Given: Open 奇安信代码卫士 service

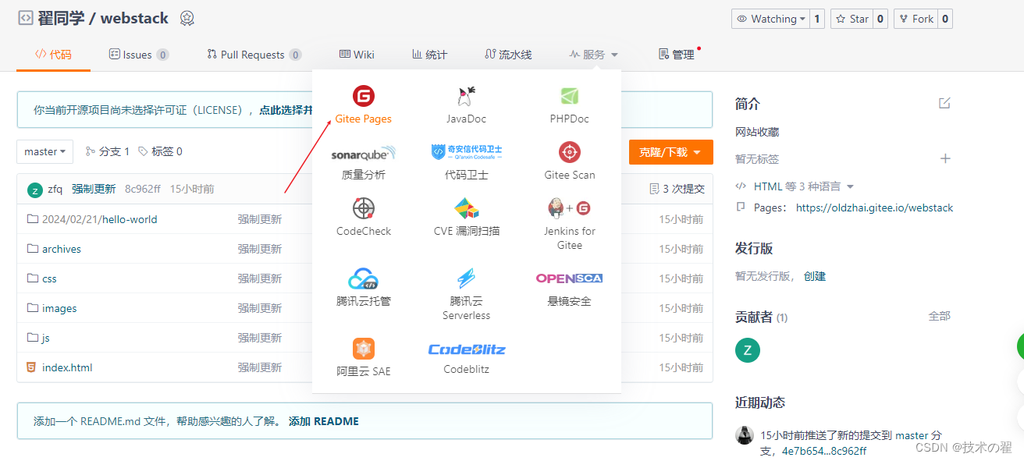Looking at the screenshot, I should coord(467,162).
